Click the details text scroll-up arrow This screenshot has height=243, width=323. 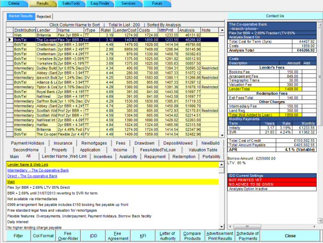tap(222, 164)
